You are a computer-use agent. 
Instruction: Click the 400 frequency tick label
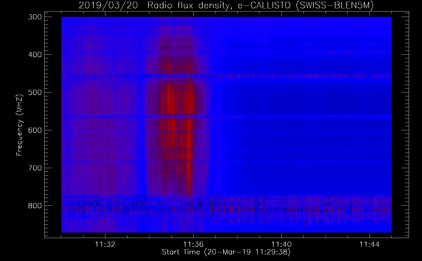tap(34, 55)
